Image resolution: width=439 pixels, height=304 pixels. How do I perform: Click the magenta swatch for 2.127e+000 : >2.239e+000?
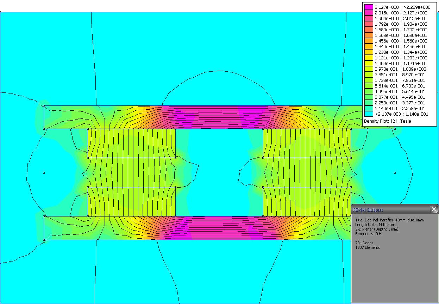369,7
